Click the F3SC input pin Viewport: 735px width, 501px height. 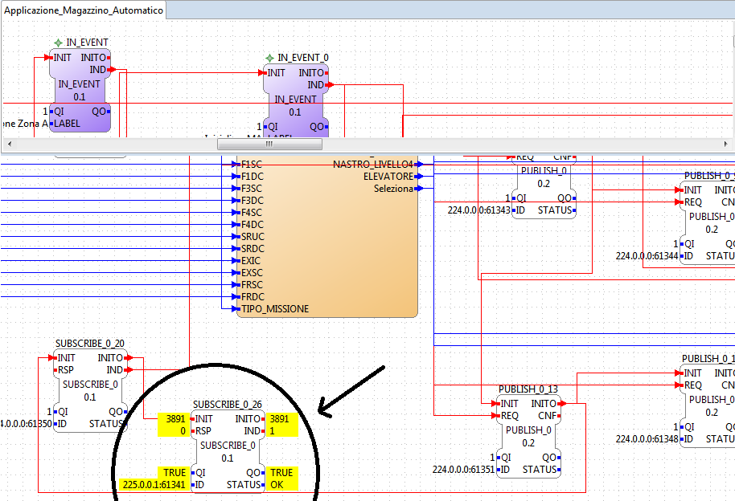tap(252, 188)
